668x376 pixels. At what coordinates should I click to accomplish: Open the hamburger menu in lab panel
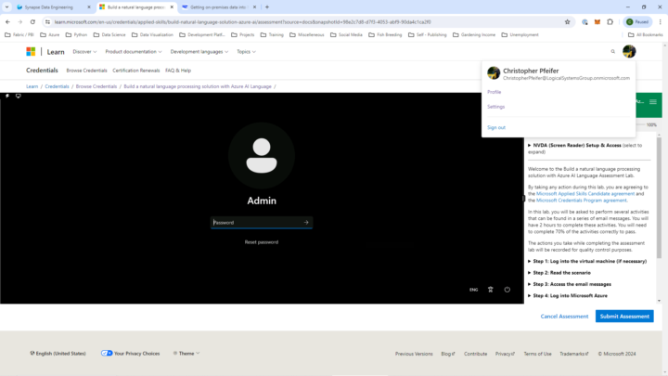[x=653, y=101]
